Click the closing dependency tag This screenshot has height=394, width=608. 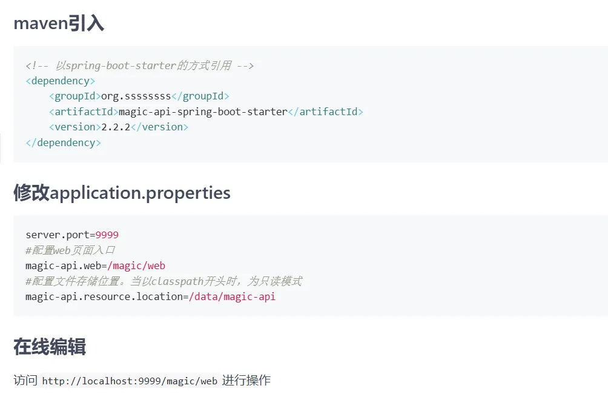pyautogui.click(x=64, y=143)
